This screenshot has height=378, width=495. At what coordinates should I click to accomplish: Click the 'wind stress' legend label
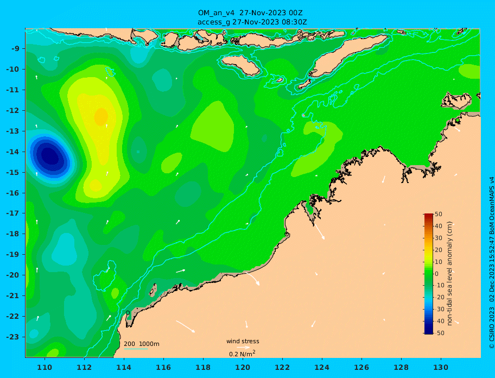pos(243,341)
